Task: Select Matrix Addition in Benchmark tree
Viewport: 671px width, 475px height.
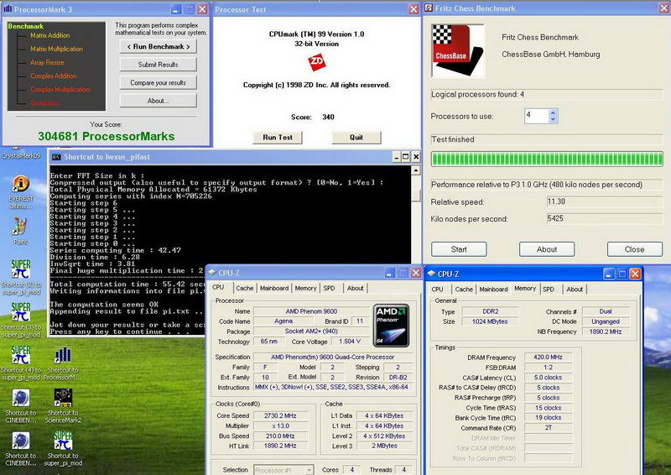Action: pos(50,35)
